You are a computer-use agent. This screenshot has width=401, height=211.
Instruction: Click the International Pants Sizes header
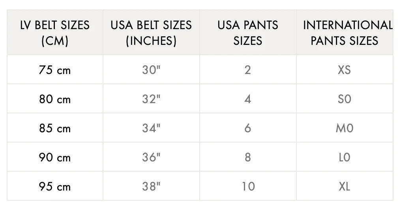[x=345, y=33]
